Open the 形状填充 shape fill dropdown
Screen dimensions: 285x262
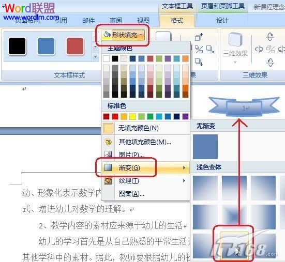pos(125,35)
